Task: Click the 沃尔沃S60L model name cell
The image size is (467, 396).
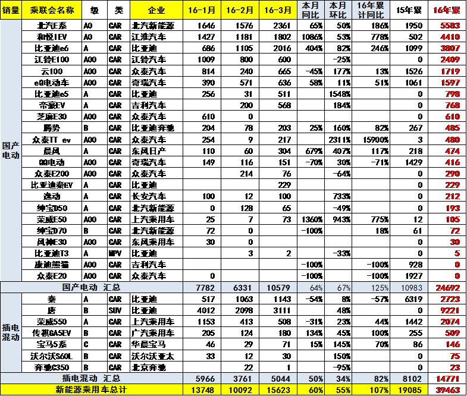Action: pos(52,356)
